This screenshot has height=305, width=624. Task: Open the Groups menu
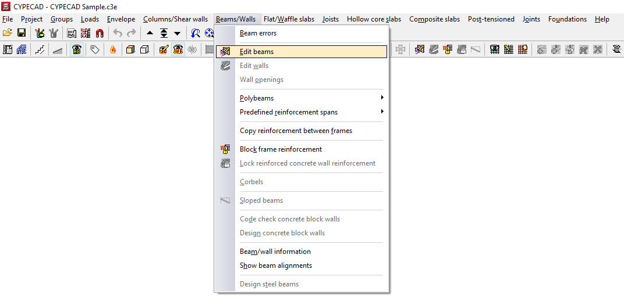pos(62,19)
